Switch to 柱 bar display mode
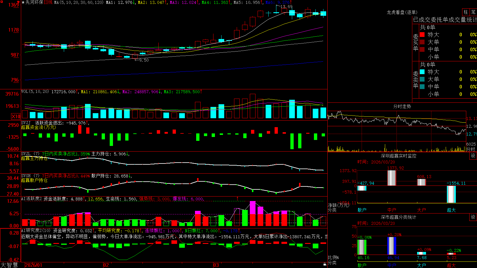This screenshot has width=477, height=268. coord(466,12)
